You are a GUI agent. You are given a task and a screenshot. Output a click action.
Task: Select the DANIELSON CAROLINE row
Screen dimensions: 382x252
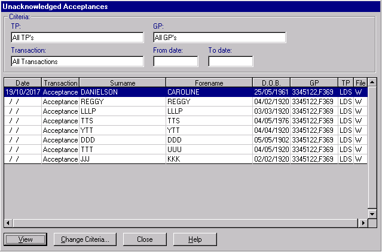(123, 92)
